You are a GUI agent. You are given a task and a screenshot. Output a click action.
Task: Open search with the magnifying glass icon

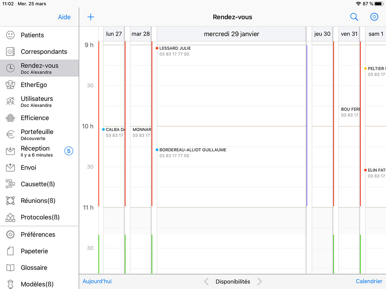(354, 17)
